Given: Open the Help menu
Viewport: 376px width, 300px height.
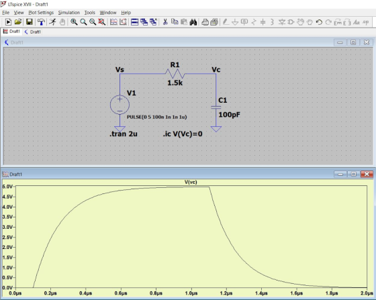Looking at the screenshot, I should pos(126,13).
